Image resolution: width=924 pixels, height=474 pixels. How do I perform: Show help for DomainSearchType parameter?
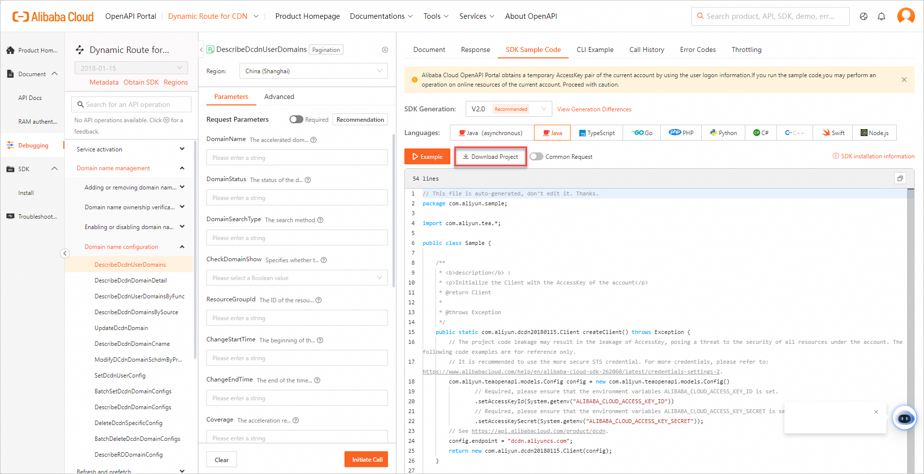[x=320, y=220]
